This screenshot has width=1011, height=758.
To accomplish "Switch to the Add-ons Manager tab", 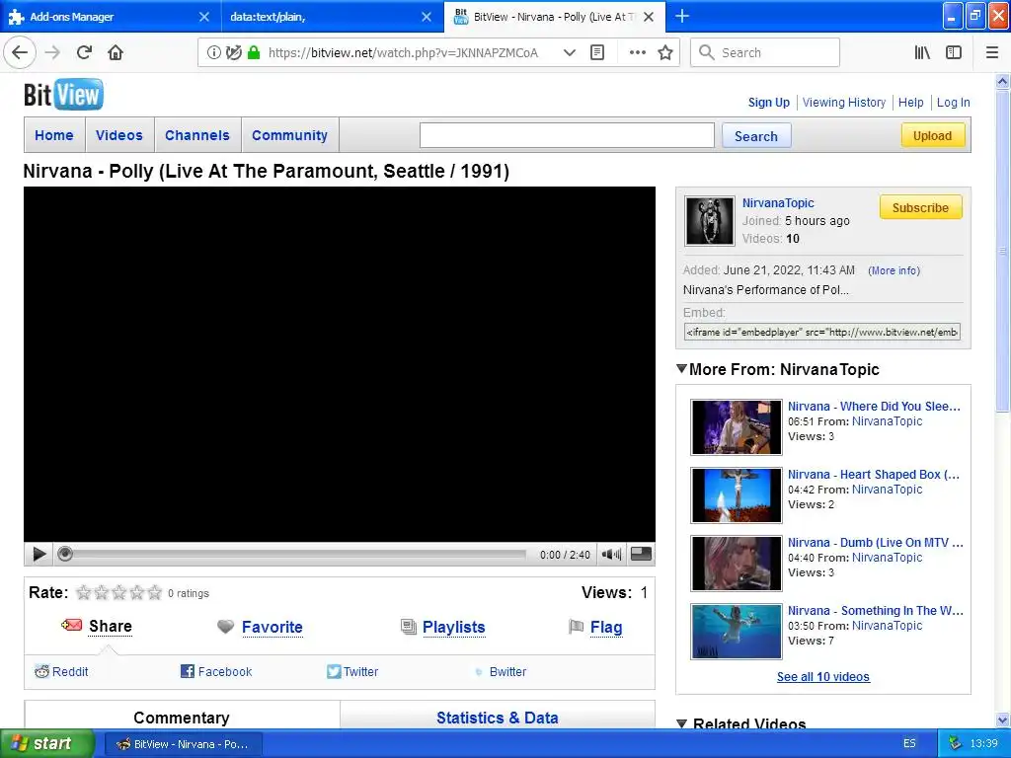I will (109, 17).
